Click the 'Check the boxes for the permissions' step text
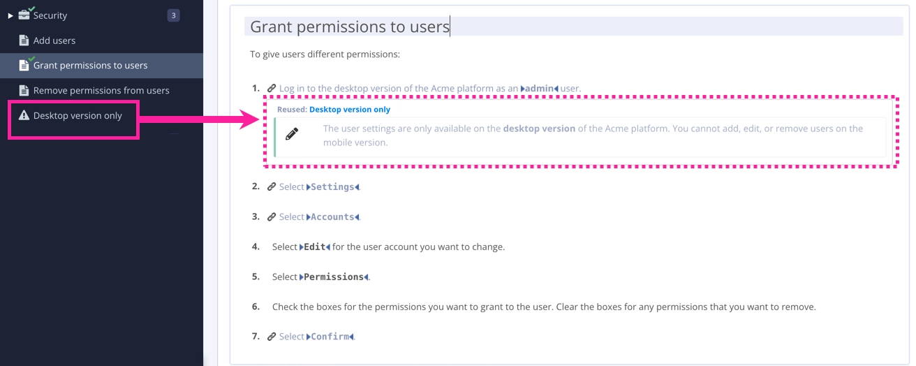916x366 pixels. coord(544,307)
